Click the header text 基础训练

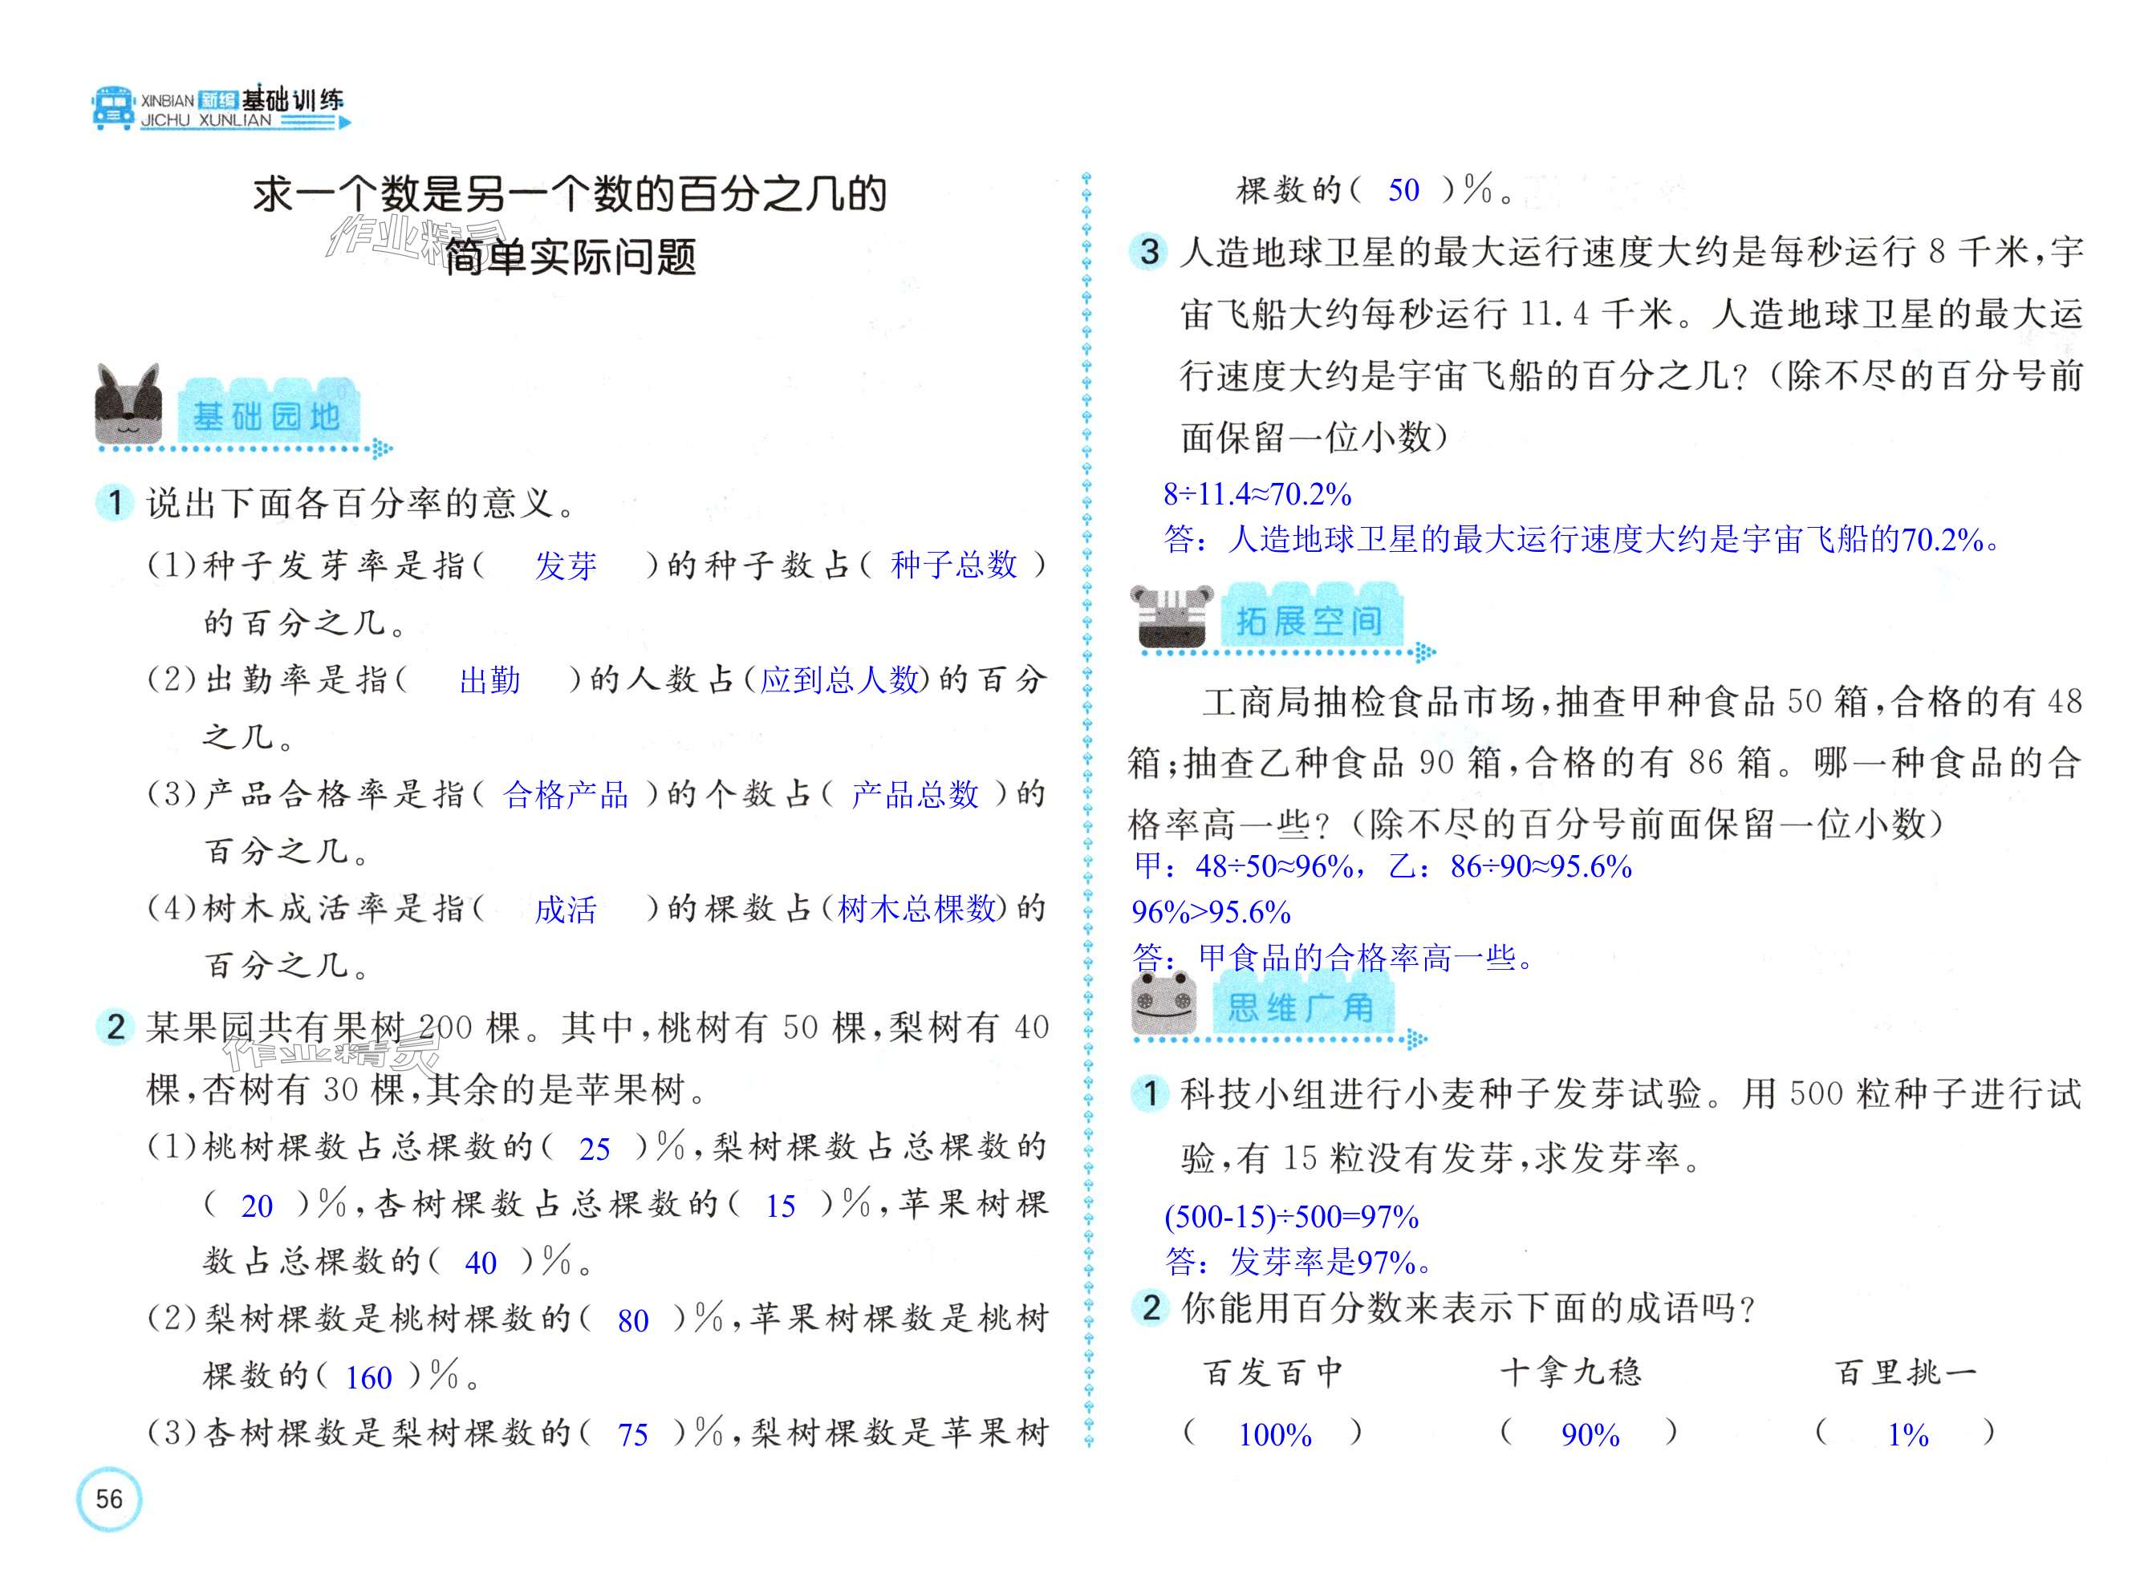(292, 99)
